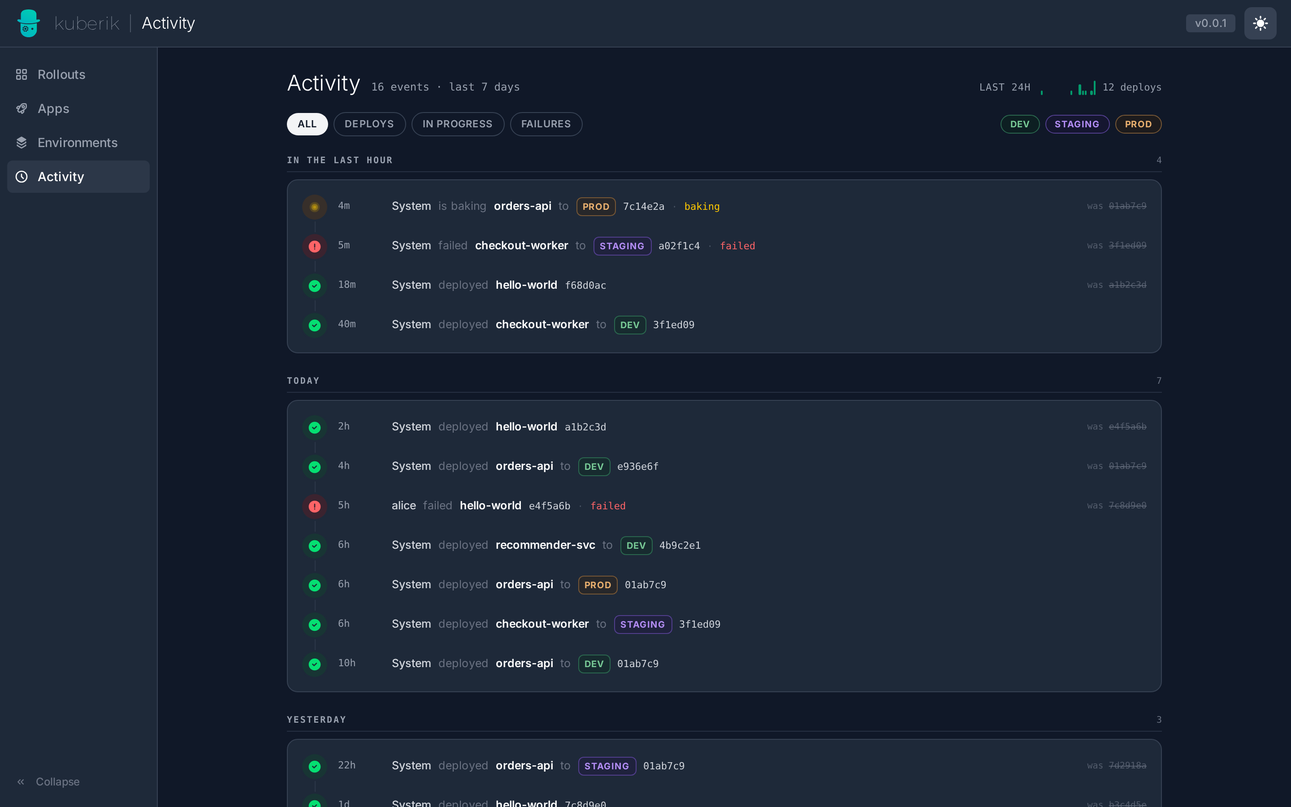Click success icon for checkout-worker 3f1ed09 DEV
The width and height of the screenshot is (1291, 807).
tap(315, 325)
